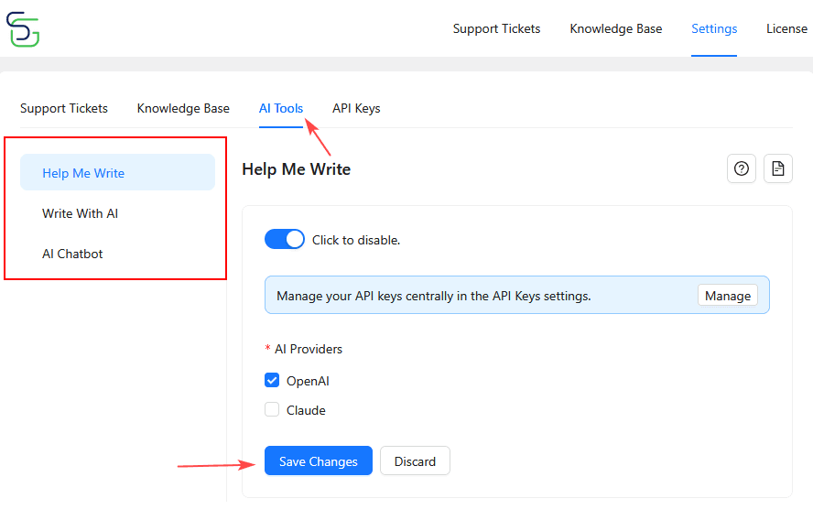The image size is (813, 520).
Task: Click the SG logo icon in the header
Action: (23, 29)
